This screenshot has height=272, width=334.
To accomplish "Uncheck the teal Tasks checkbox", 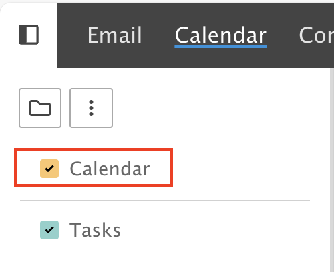I will point(49,230).
